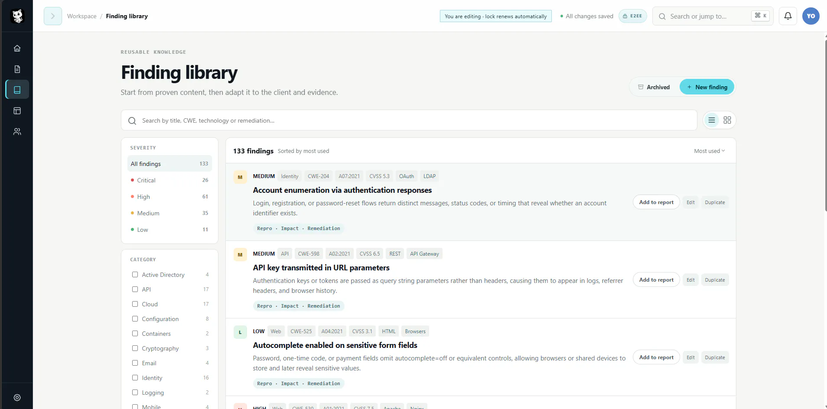Check the Active Directory category
The width and height of the screenshot is (827, 409).
[135, 274]
